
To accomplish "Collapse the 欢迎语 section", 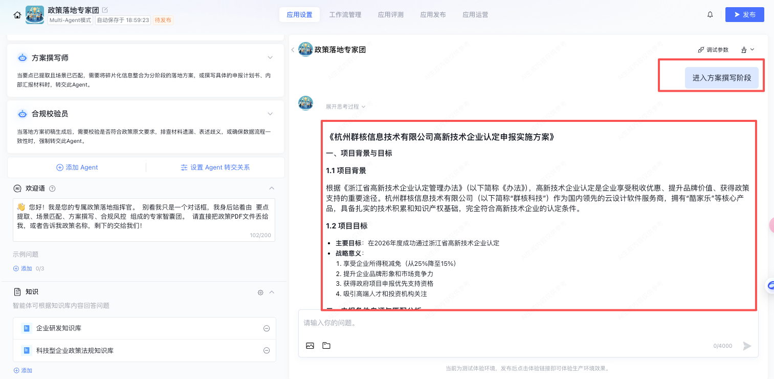I will tap(272, 188).
